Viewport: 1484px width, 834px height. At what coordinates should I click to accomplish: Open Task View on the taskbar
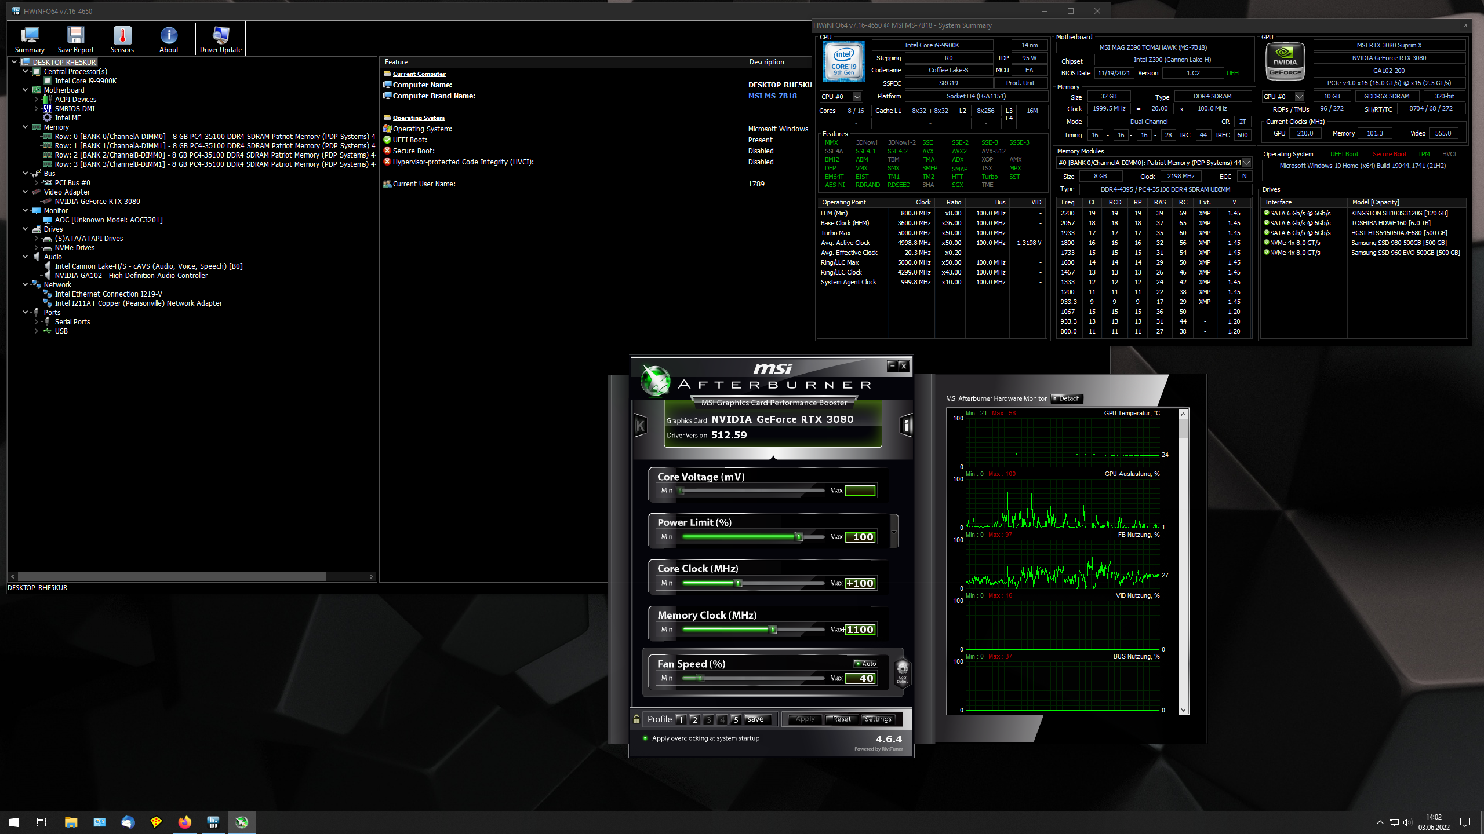coord(42,822)
